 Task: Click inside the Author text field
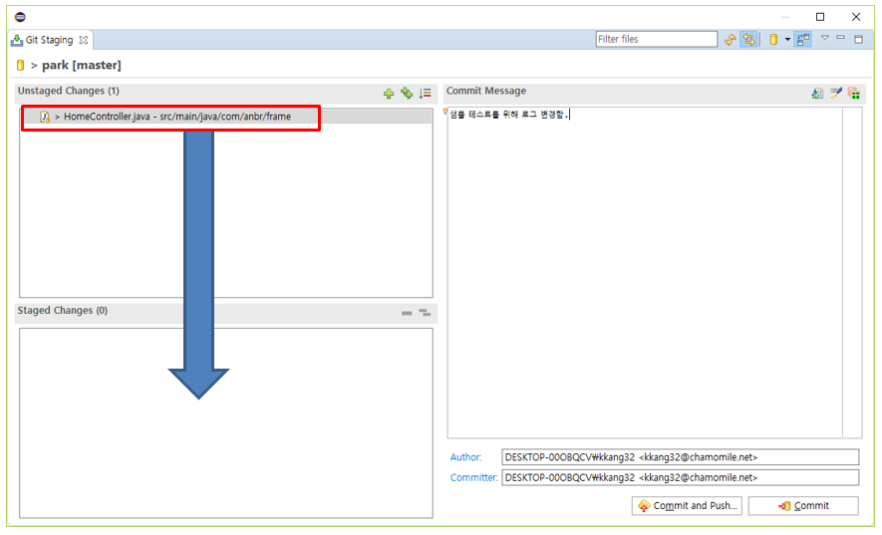click(x=679, y=457)
